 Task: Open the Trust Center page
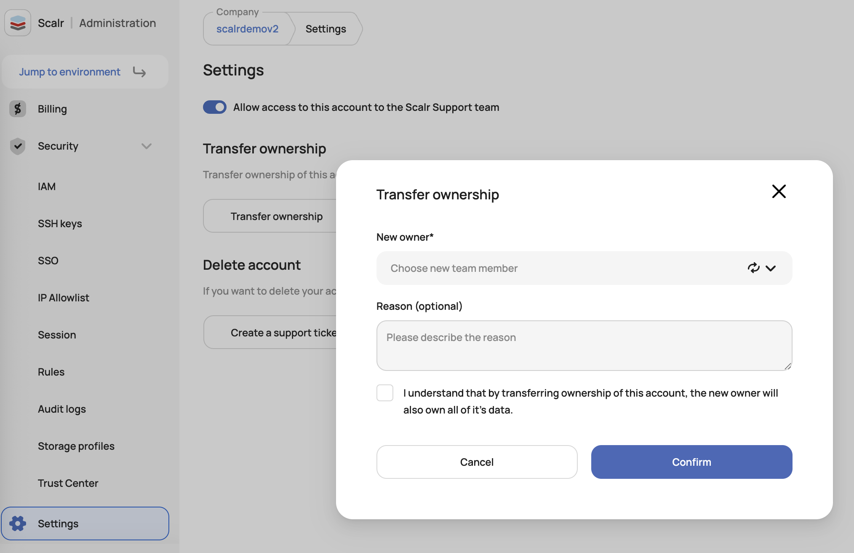click(68, 483)
